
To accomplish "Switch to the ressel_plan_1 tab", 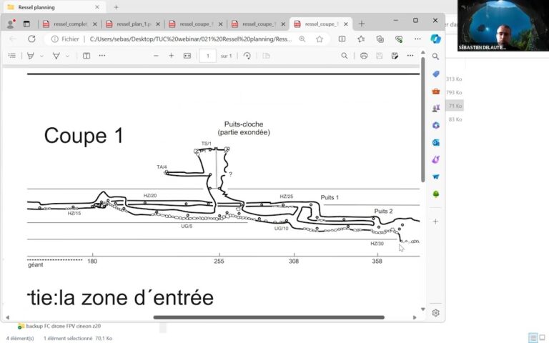I will click(x=134, y=24).
